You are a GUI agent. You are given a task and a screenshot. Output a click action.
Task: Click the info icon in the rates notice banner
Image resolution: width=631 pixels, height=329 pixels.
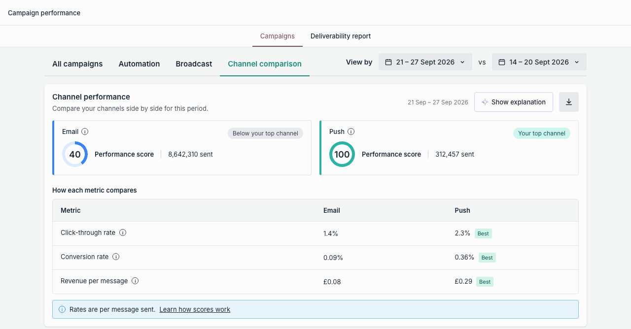tap(62, 309)
